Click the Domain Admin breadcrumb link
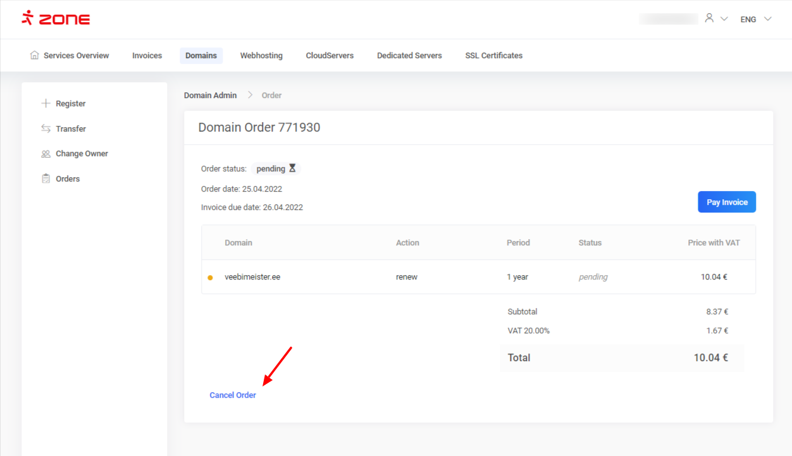Screen dimensions: 792x456 click(210, 96)
